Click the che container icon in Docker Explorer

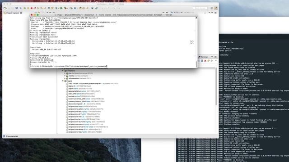click(x=67, y=73)
